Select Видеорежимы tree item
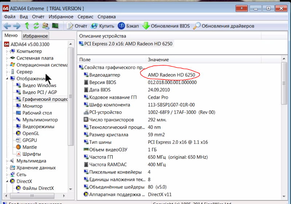The height and width of the screenshot is (204, 291). pyautogui.click(x=35, y=127)
